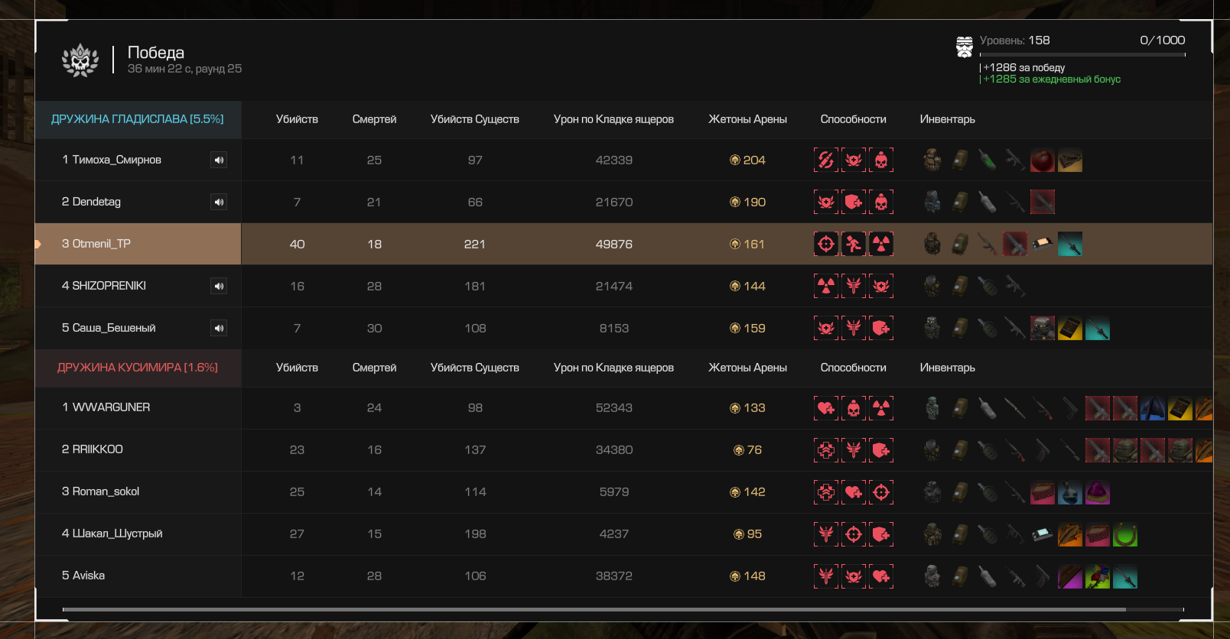Click crosshair ability icon in Otmenil_TP row
Viewport: 1230px width, 639px height.
click(x=826, y=244)
